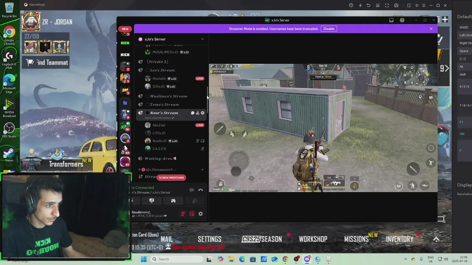Pin the Gameloop window on top

(x=417, y=5)
